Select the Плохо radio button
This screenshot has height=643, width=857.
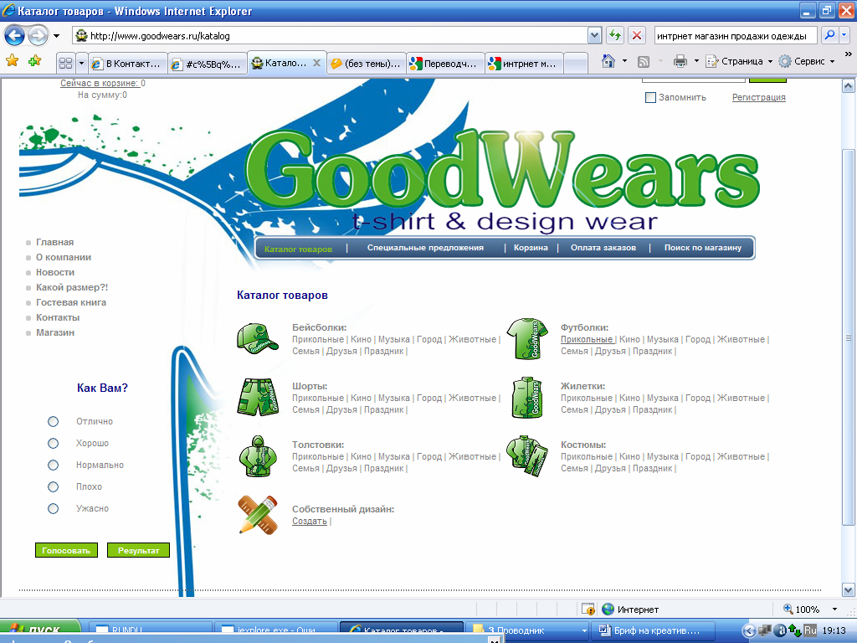[x=53, y=487]
